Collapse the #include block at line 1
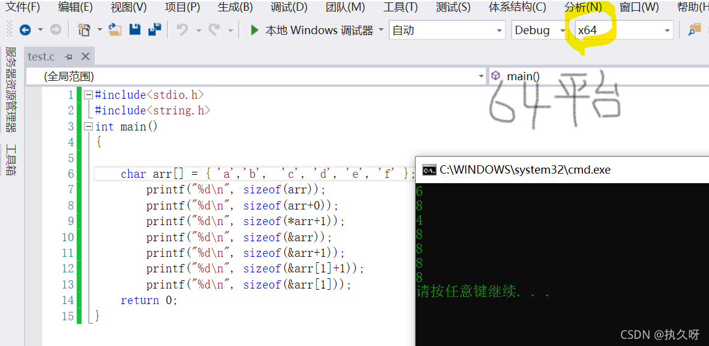 pos(88,95)
